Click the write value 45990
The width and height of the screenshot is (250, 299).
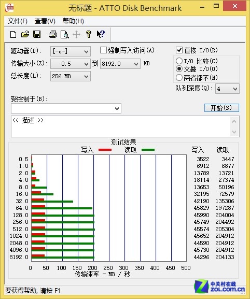click(x=201, y=215)
